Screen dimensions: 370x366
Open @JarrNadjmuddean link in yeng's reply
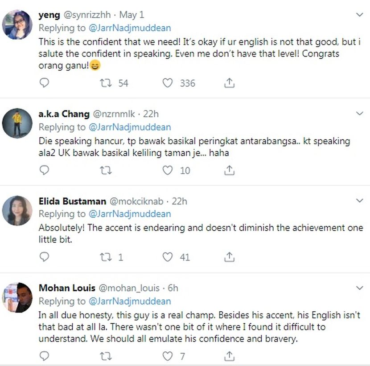pos(130,28)
